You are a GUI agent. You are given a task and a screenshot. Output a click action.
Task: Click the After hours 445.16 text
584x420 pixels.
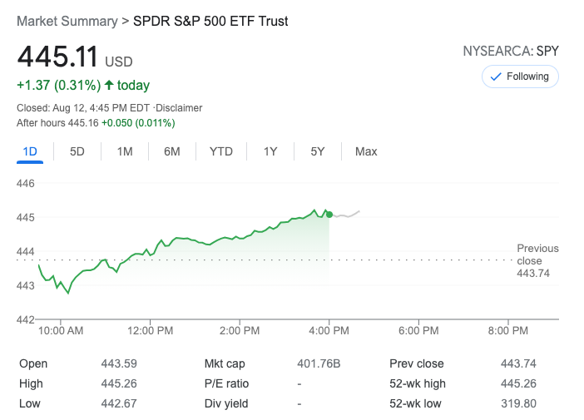click(57, 123)
